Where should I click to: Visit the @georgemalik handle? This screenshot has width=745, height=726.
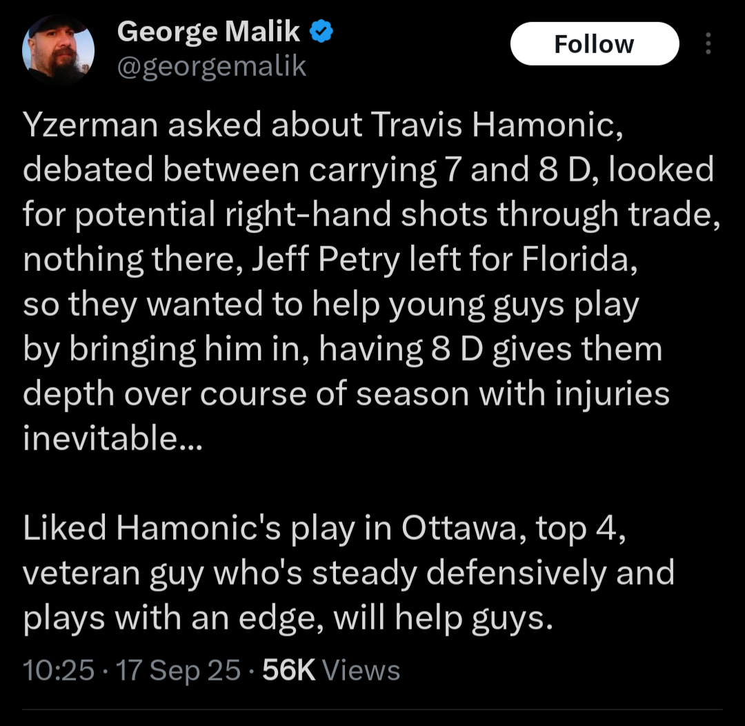[212, 66]
